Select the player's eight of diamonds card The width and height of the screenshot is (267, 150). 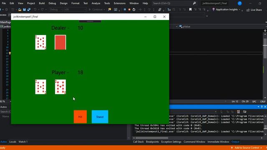(41, 87)
